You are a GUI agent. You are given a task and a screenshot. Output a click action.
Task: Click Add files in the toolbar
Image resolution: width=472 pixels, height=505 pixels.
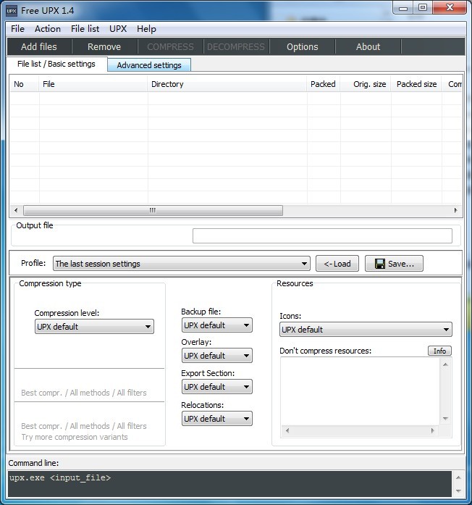pos(39,46)
